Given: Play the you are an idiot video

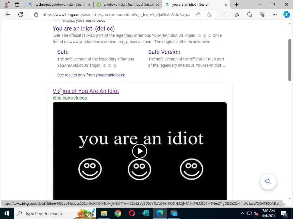Looking at the screenshot, I should tap(140, 151).
